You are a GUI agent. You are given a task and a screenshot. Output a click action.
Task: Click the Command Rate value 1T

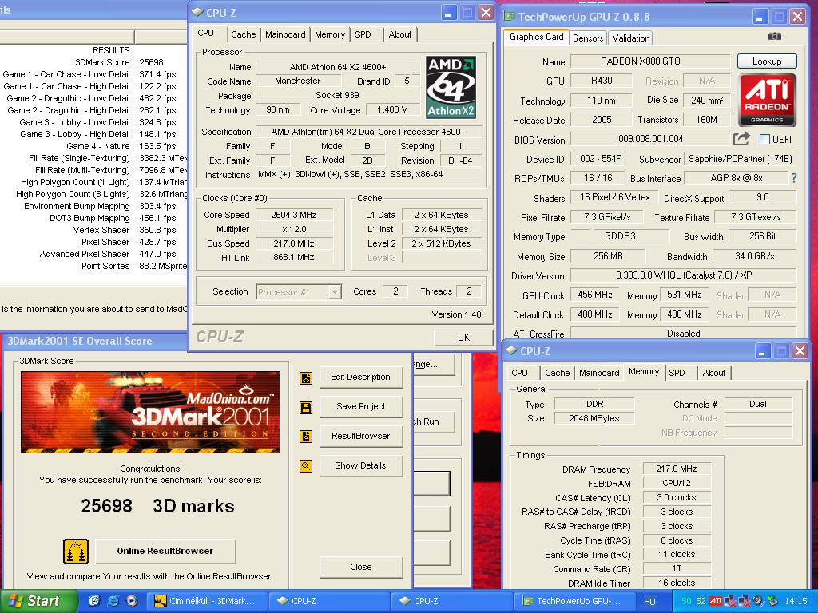point(676,568)
